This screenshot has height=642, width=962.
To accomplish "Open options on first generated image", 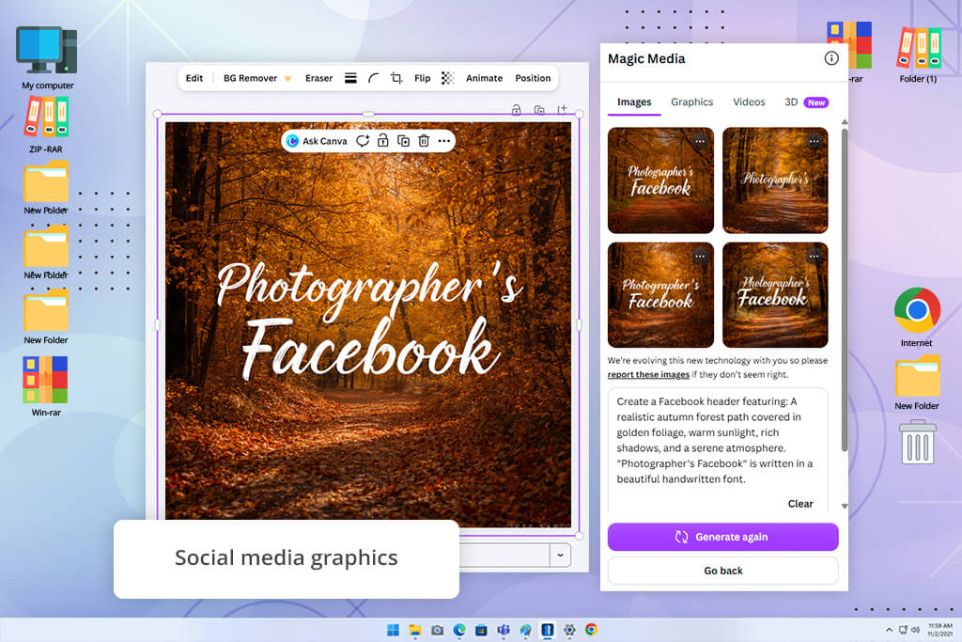I will tap(699, 141).
